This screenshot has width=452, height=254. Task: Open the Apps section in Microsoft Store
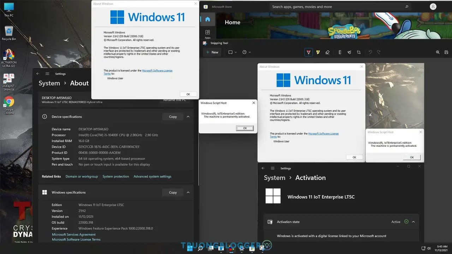tap(208, 34)
